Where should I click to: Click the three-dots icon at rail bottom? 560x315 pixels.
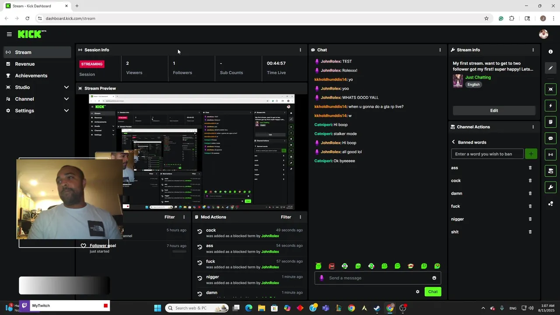(550, 203)
